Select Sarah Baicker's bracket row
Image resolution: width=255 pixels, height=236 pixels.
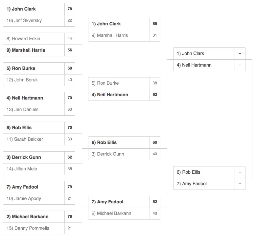pyautogui.click(x=39, y=139)
